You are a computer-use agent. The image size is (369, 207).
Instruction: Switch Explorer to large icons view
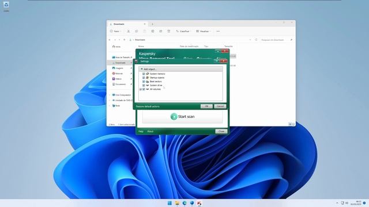tap(293, 124)
